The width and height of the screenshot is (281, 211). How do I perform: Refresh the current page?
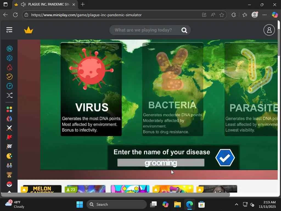(15, 15)
